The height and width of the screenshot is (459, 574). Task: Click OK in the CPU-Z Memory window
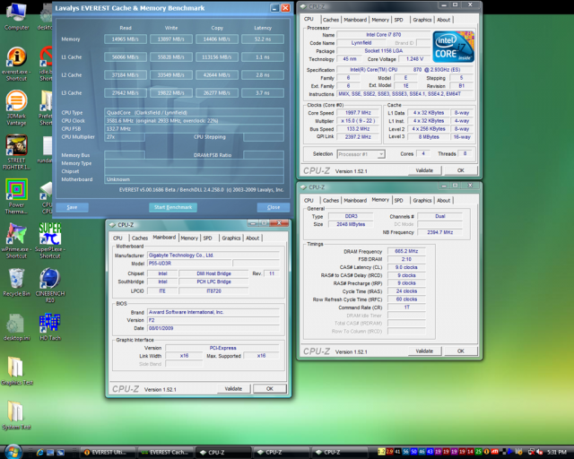460,351
